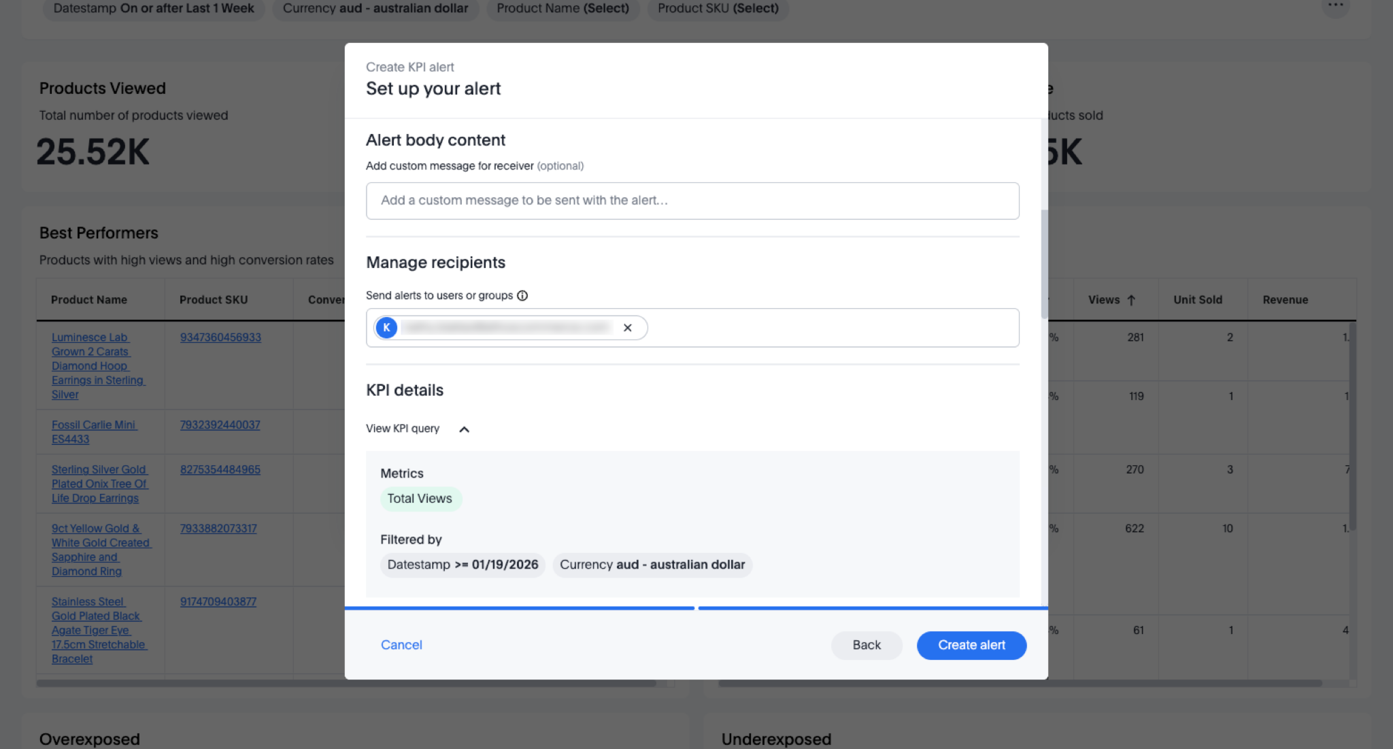Open the Product Name (Select) filter
This screenshot has height=749, width=1393.
pyautogui.click(x=563, y=8)
